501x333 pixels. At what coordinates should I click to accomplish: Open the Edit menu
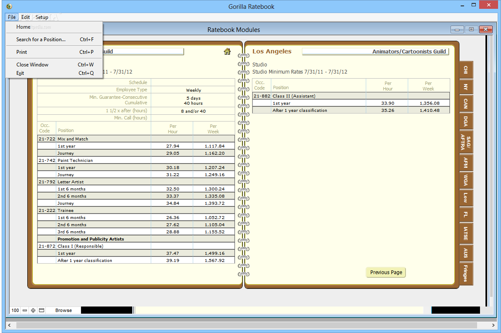[26, 17]
